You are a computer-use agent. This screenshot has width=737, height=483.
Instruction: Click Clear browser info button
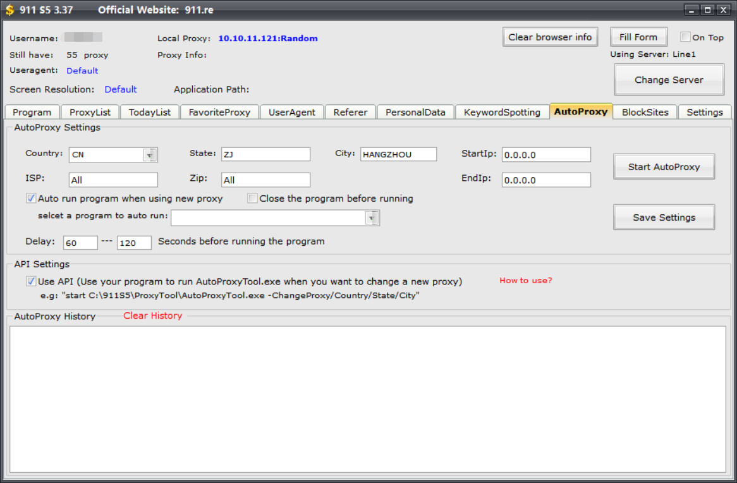coord(550,37)
